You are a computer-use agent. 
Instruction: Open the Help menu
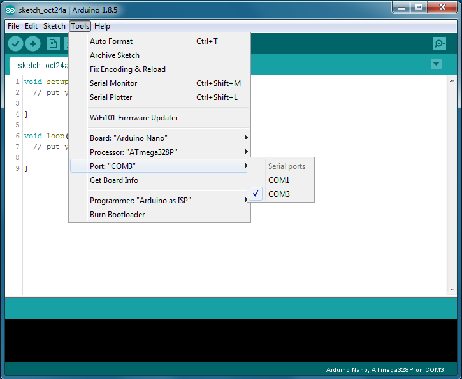[102, 26]
